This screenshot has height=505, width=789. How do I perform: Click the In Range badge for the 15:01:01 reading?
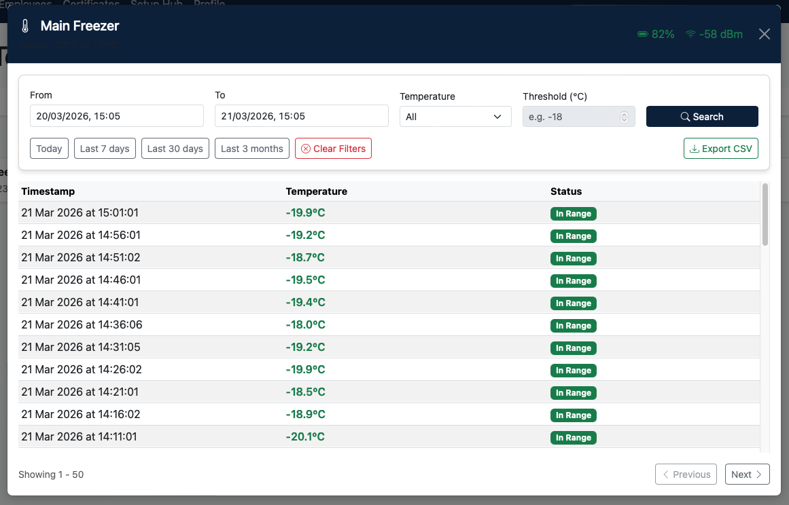[573, 213]
